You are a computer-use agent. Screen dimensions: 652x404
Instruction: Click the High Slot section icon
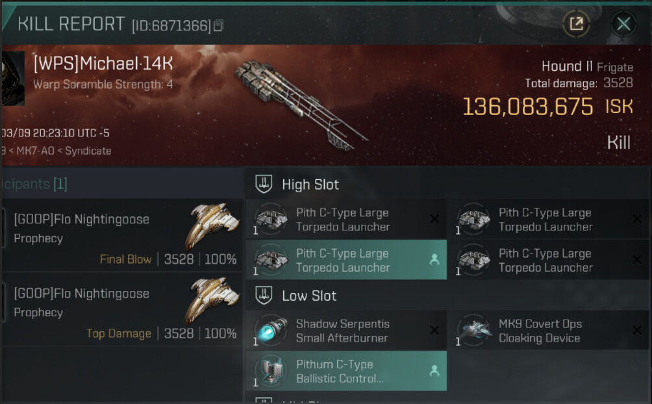(263, 184)
